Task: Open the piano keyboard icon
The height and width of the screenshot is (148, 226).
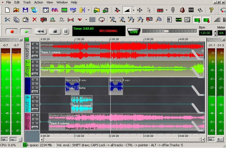Action: coord(169,20)
